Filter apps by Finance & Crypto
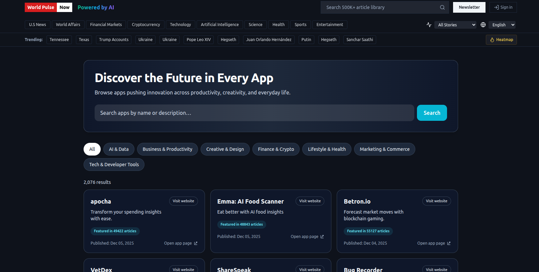 click(276, 149)
